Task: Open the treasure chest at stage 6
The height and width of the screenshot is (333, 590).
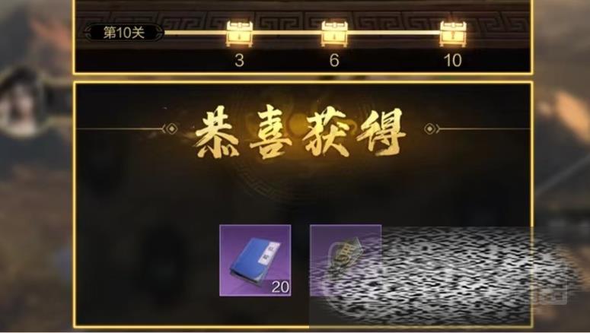Action: pos(334,33)
